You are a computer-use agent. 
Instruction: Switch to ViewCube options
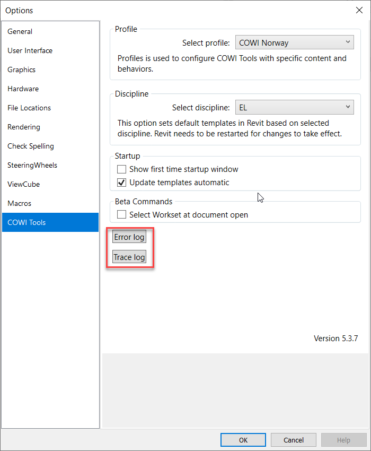24,185
